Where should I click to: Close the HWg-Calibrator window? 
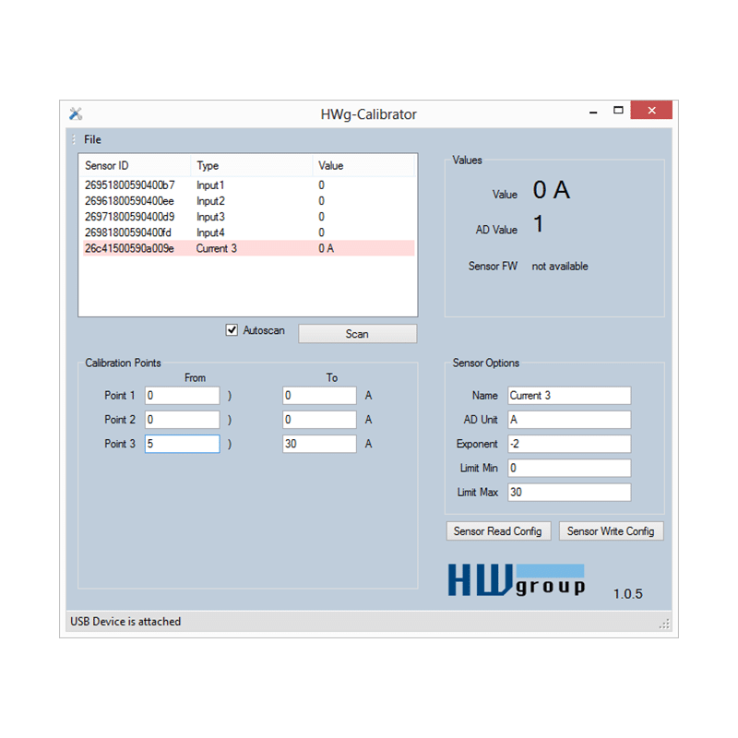[651, 110]
